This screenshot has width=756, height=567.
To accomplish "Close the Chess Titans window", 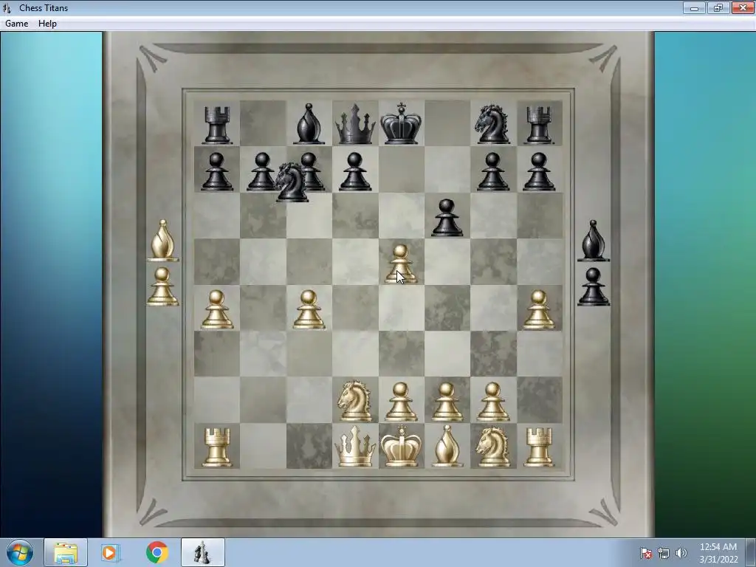I will pos(743,7).
